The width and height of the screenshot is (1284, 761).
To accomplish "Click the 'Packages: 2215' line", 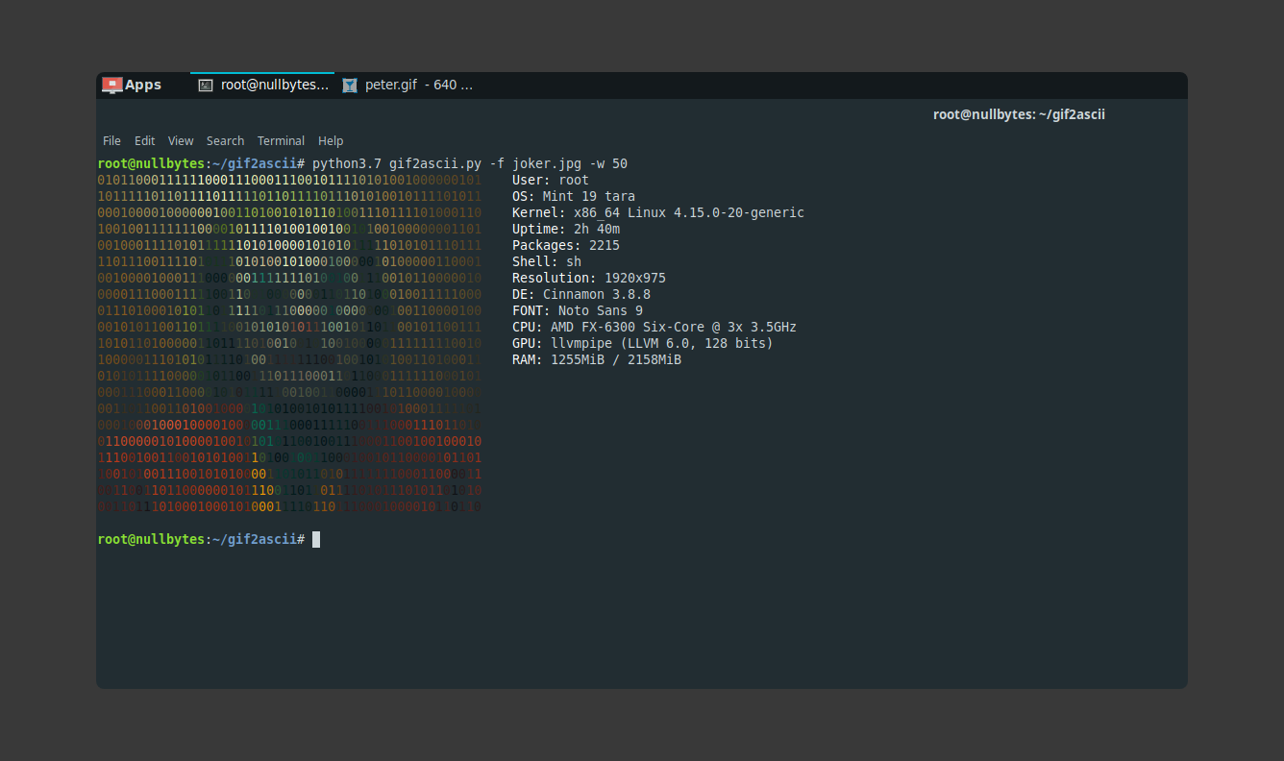I will 566,245.
